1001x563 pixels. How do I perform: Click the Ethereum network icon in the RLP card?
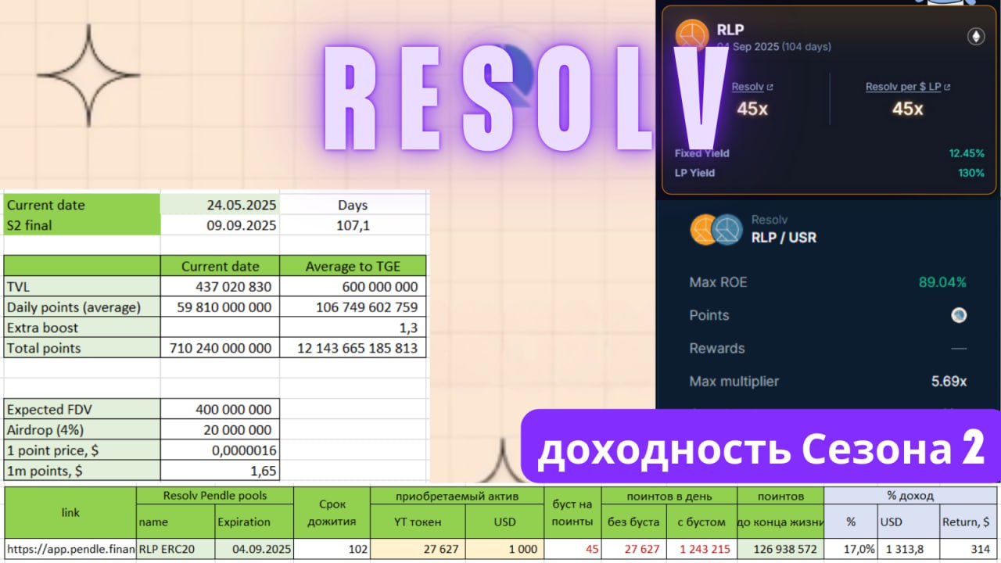point(975,36)
